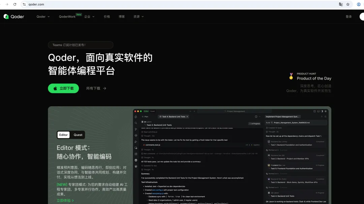This screenshot has width=364, height=204.
Task: Close the Task 4: Backend Unit Tests tab
Action: coord(187,117)
